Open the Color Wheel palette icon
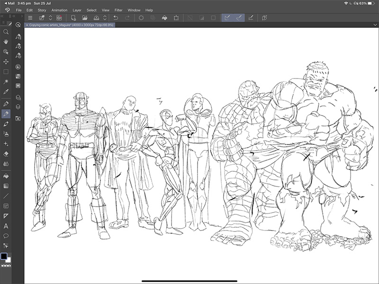 tap(18, 67)
